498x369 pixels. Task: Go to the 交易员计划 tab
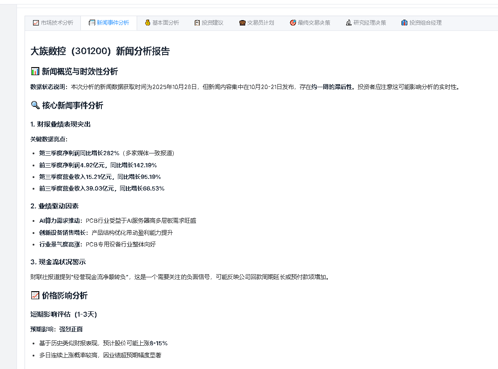pyautogui.click(x=256, y=23)
